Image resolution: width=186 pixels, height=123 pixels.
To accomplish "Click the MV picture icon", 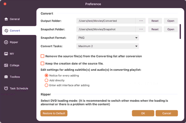I will click(6, 54).
